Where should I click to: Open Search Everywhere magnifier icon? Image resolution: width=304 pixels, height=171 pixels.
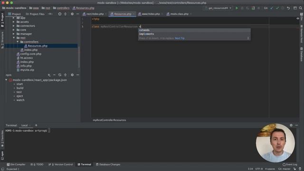click(301, 8)
